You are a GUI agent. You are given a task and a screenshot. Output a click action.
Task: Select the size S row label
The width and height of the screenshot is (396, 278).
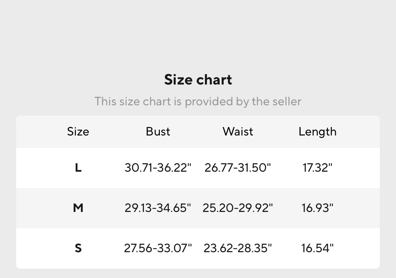(x=78, y=248)
